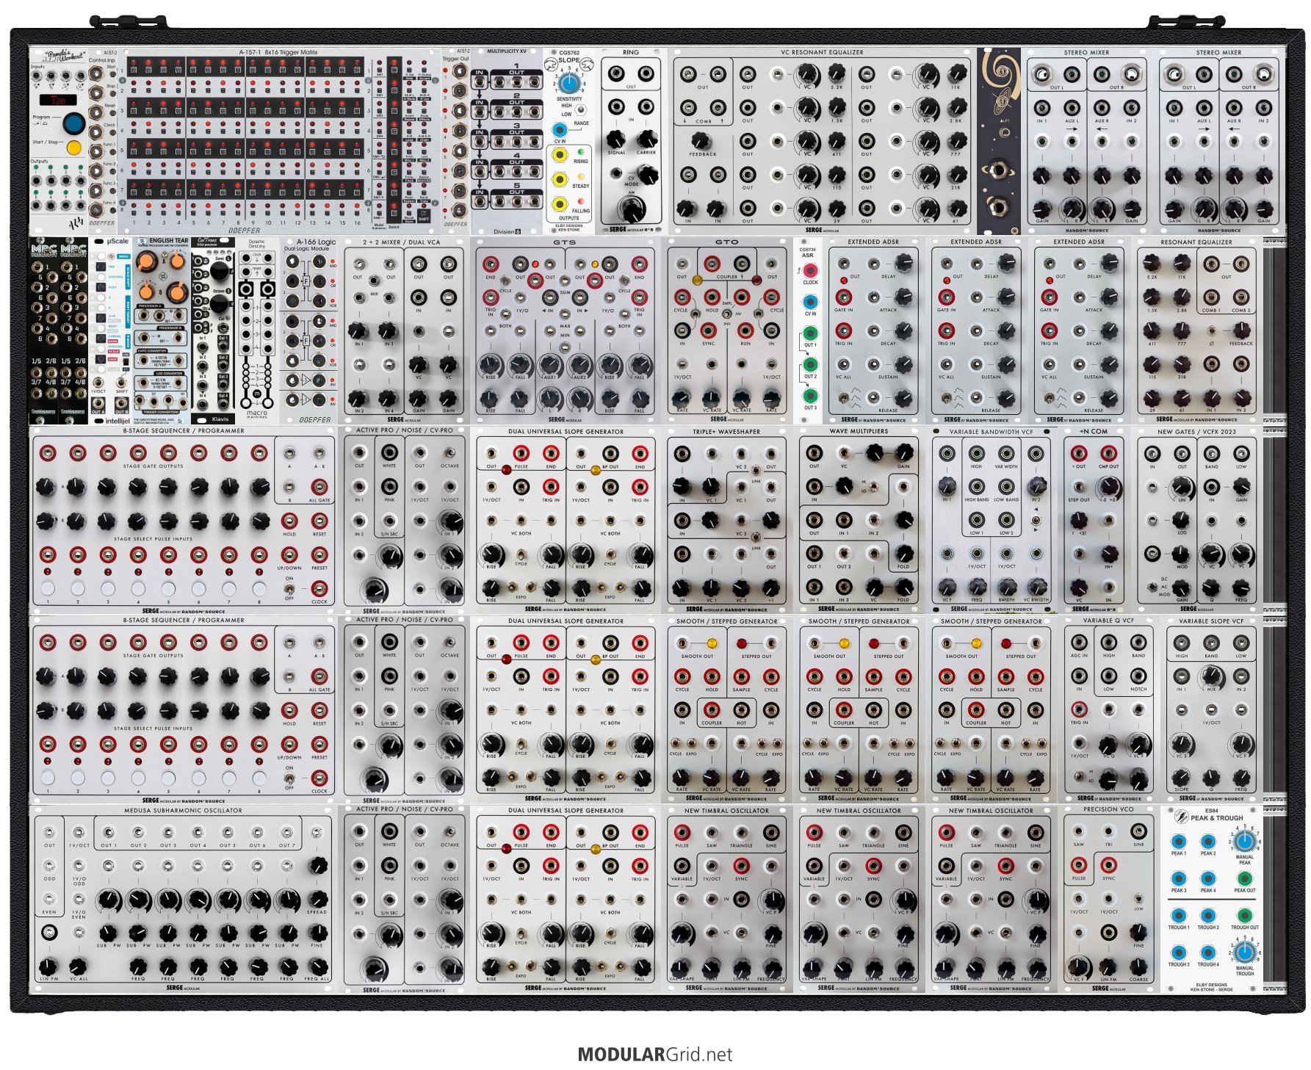Click the ALL GATE jack on top 8-Stage Sequencer
The image size is (1311, 1070).
pos(319,487)
